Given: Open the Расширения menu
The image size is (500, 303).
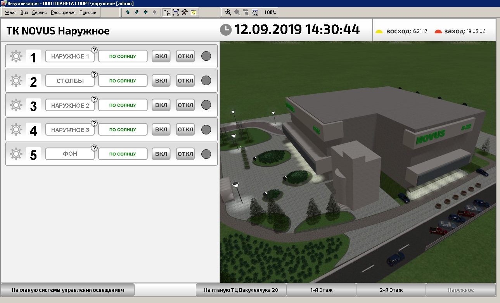Looking at the screenshot, I should pyautogui.click(x=63, y=12).
